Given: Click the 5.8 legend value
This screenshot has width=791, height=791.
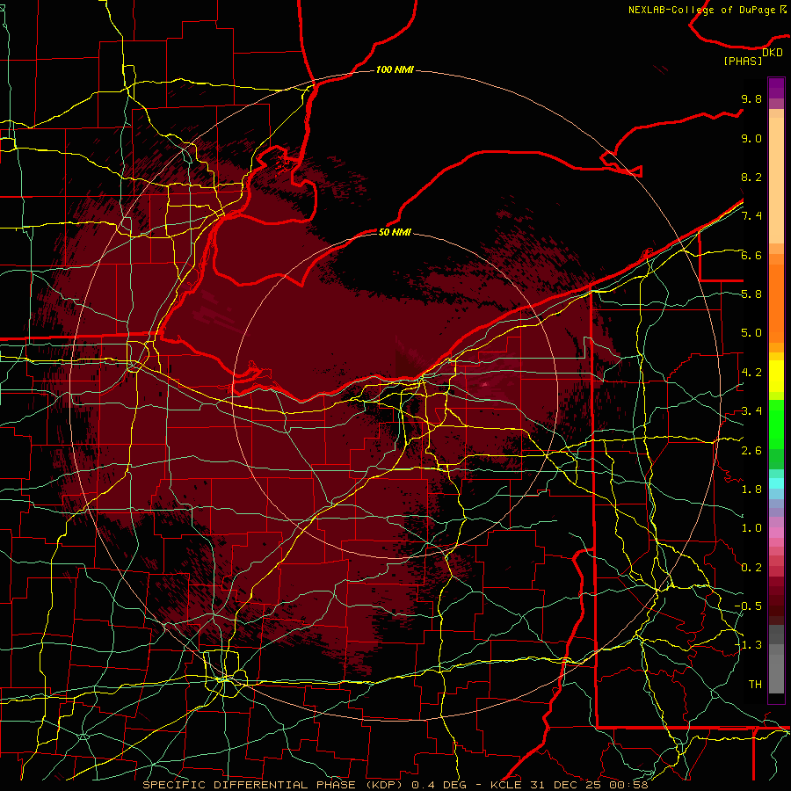Looking at the screenshot, I should [751, 294].
